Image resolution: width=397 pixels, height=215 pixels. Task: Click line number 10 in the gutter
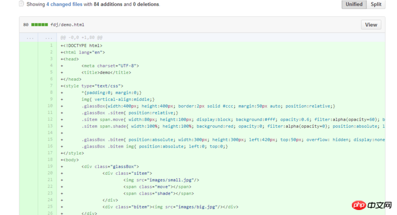point(50,106)
